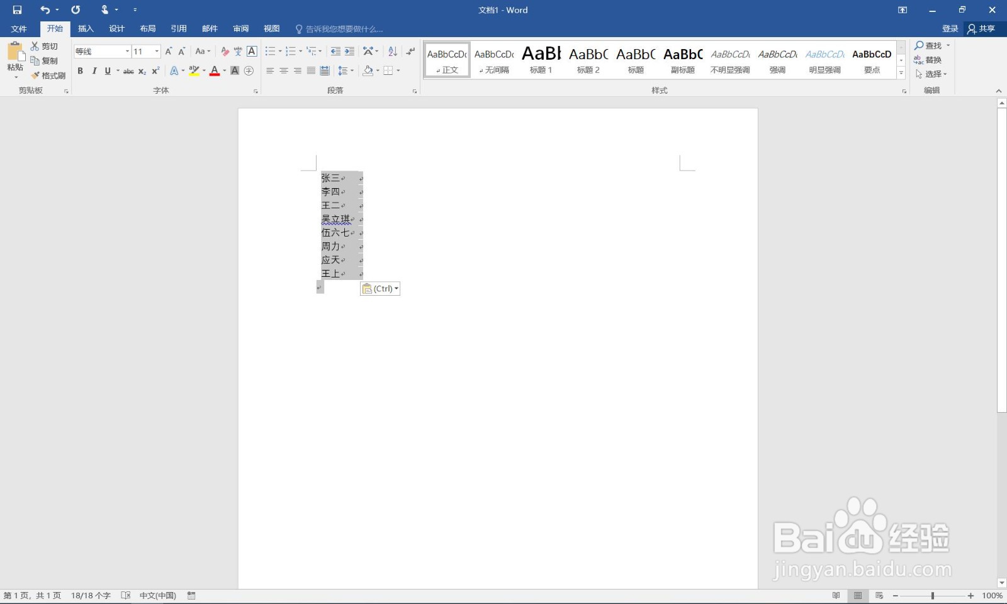Show or hide paragraph marks
This screenshot has height=604, width=1007.
[x=410, y=52]
